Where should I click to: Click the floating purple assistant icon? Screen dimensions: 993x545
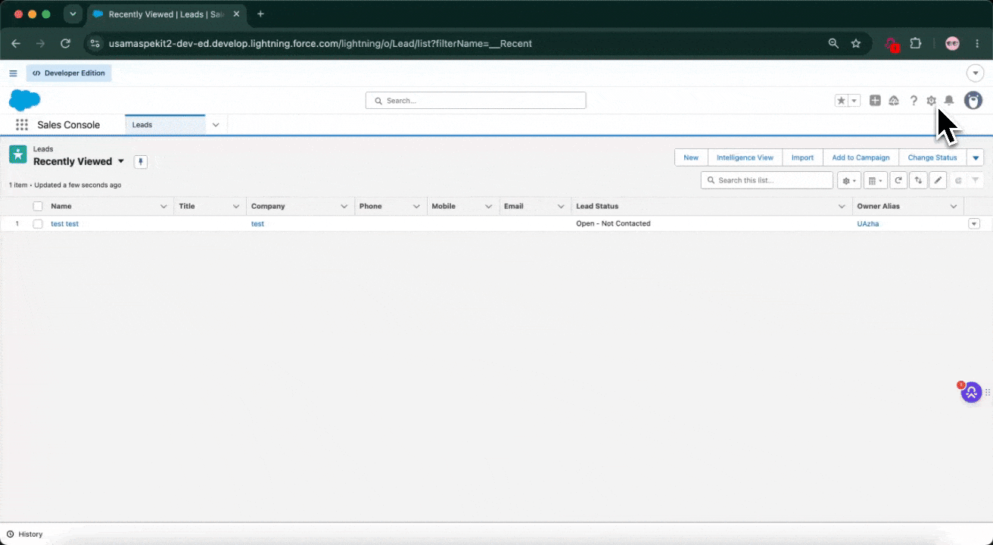(x=971, y=392)
